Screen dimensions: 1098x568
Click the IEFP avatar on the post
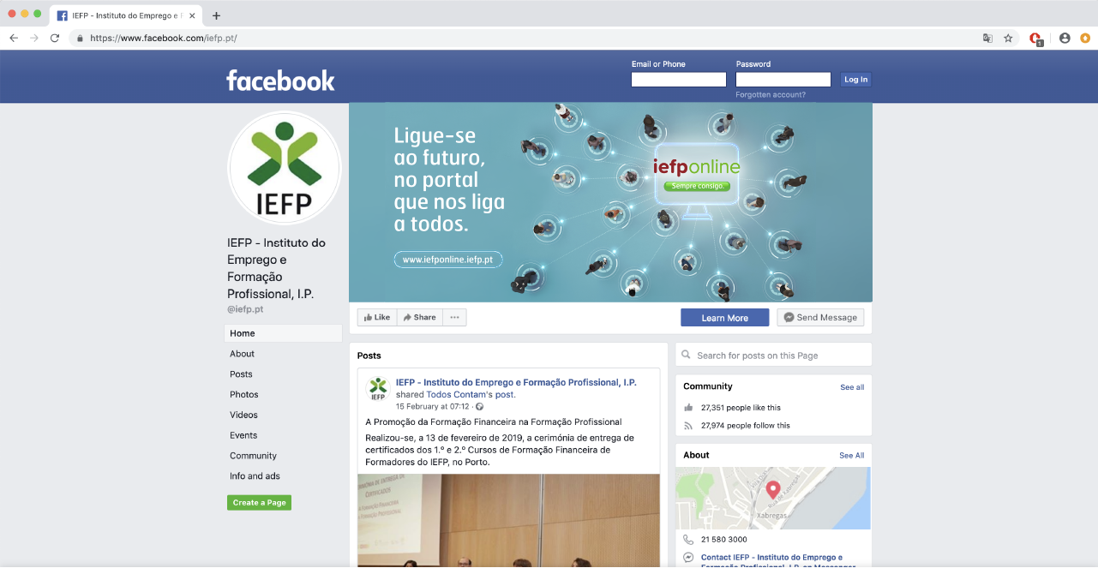378,388
